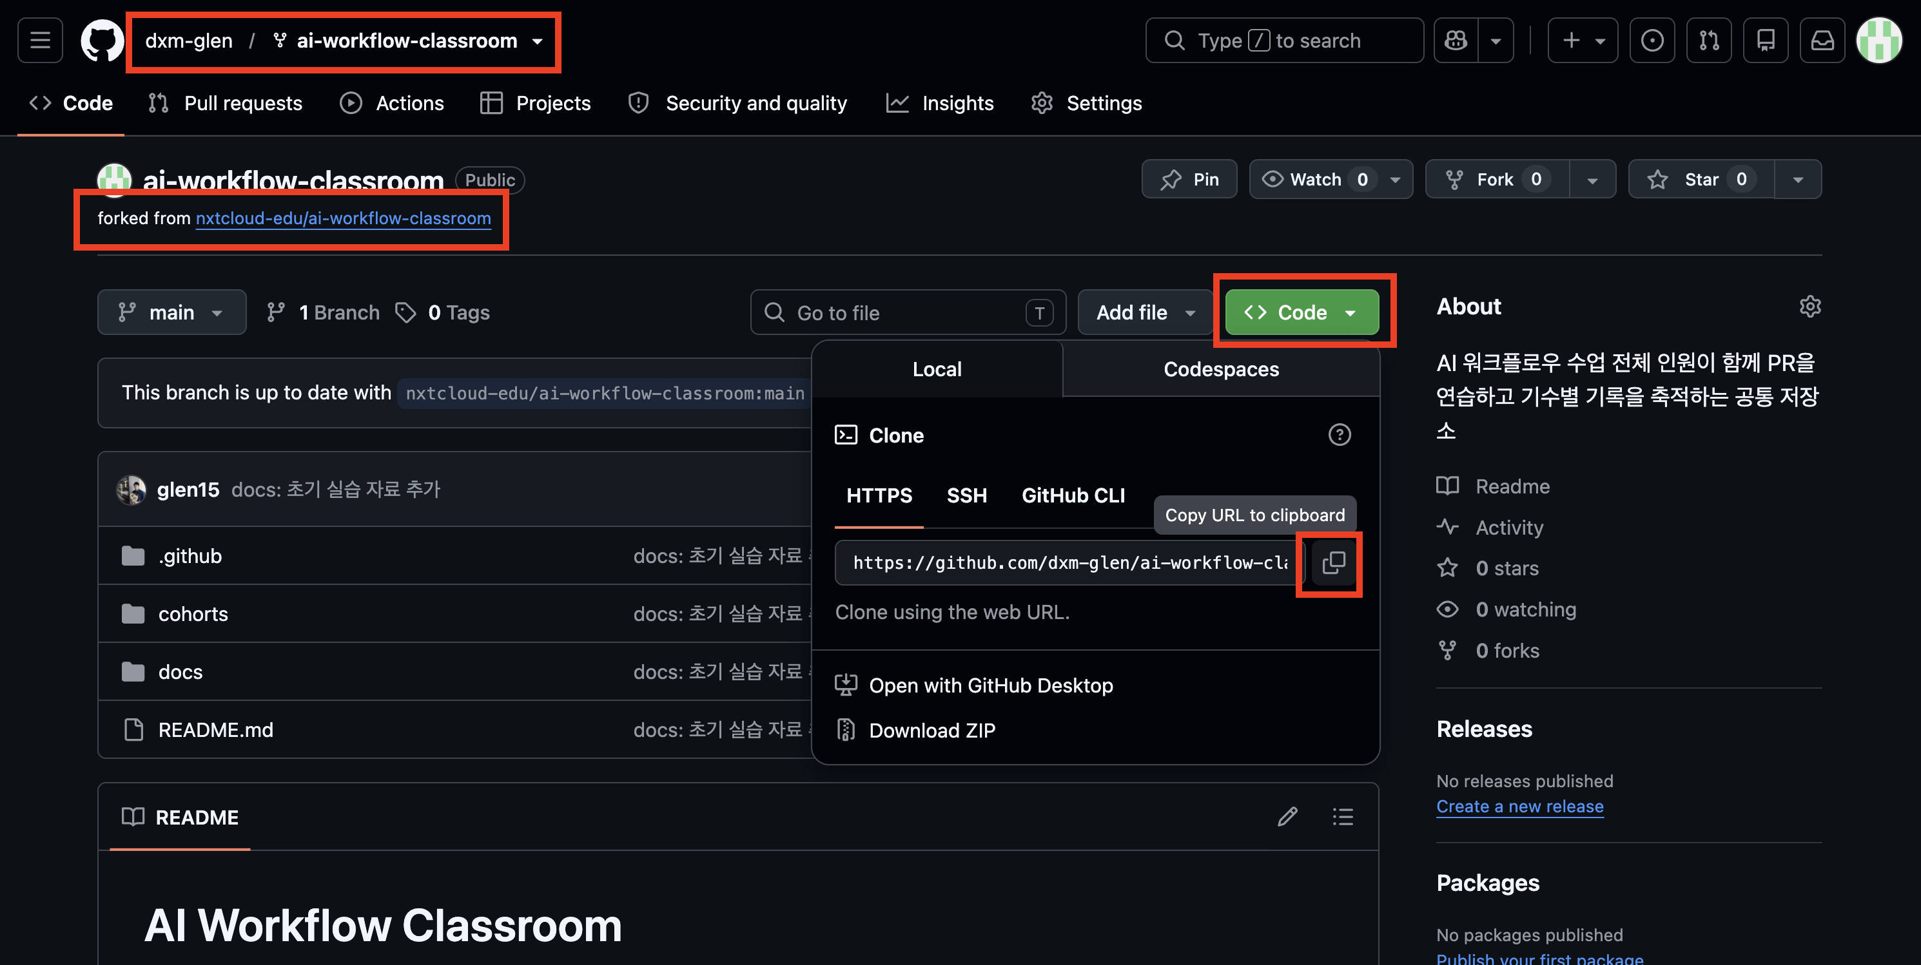
Task: Click the Go to file search field
Action: [908, 312]
